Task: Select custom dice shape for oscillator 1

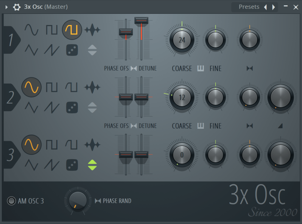Action: tap(72, 50)
